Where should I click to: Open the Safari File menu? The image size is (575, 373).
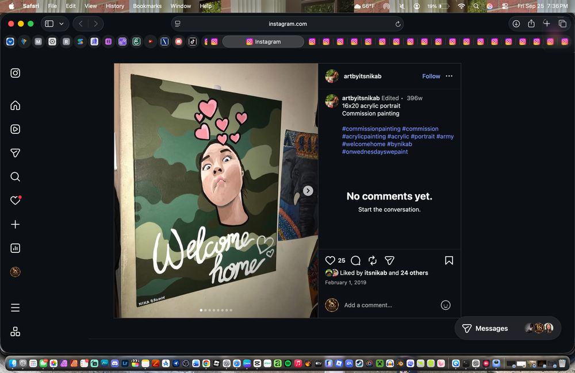(52, 6)
